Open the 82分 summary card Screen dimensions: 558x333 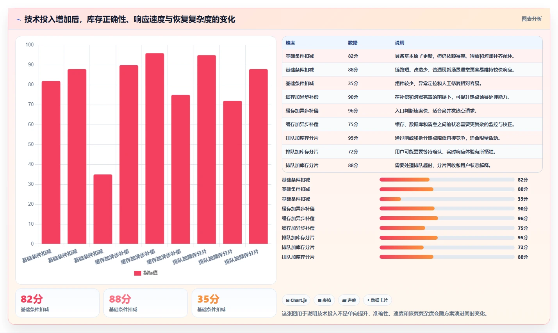coord(57,303)
